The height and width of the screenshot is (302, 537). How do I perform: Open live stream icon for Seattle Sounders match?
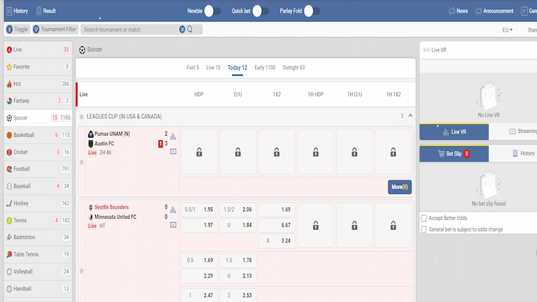(173, 225)
